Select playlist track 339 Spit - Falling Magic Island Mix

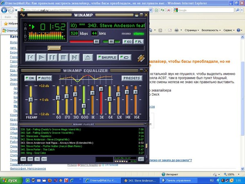(x=82, y=129)
